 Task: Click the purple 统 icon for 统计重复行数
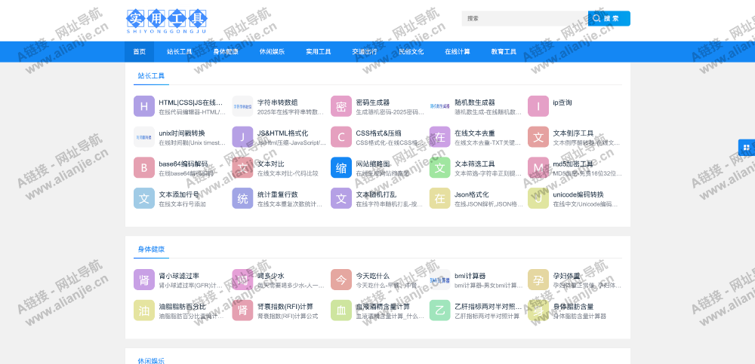[x=242, y=198]
